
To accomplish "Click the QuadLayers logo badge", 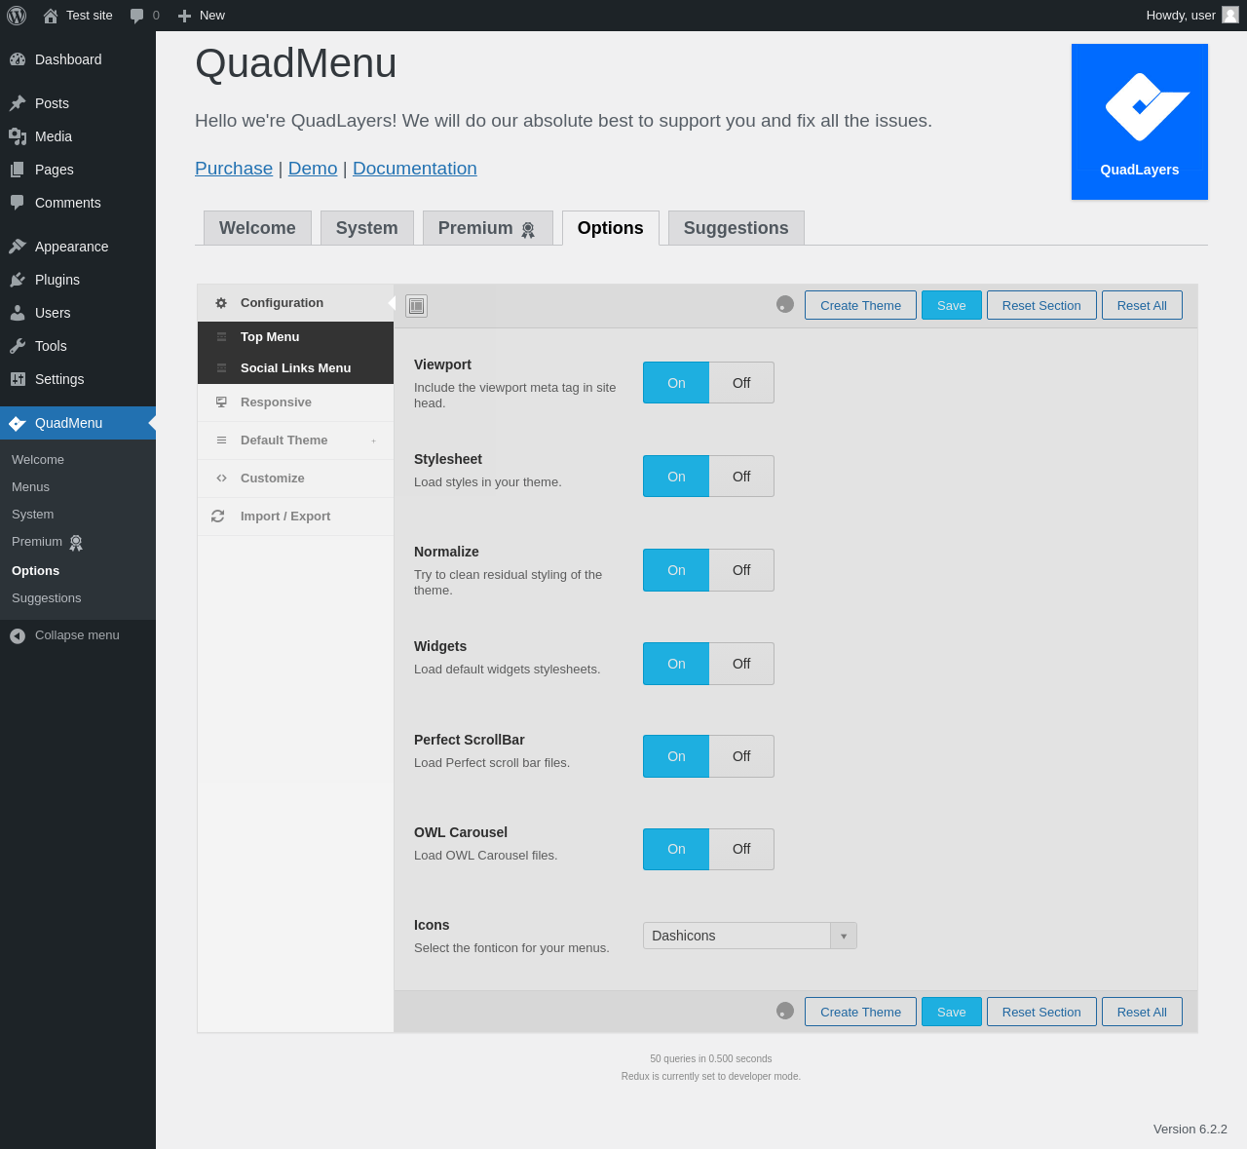I will (1140, 122).
